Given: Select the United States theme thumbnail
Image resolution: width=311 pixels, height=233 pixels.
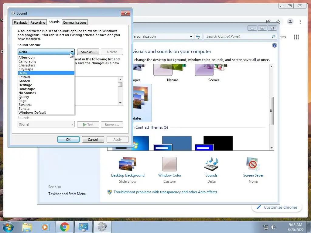Looking at the screenshot, I should tap(142, 103).
